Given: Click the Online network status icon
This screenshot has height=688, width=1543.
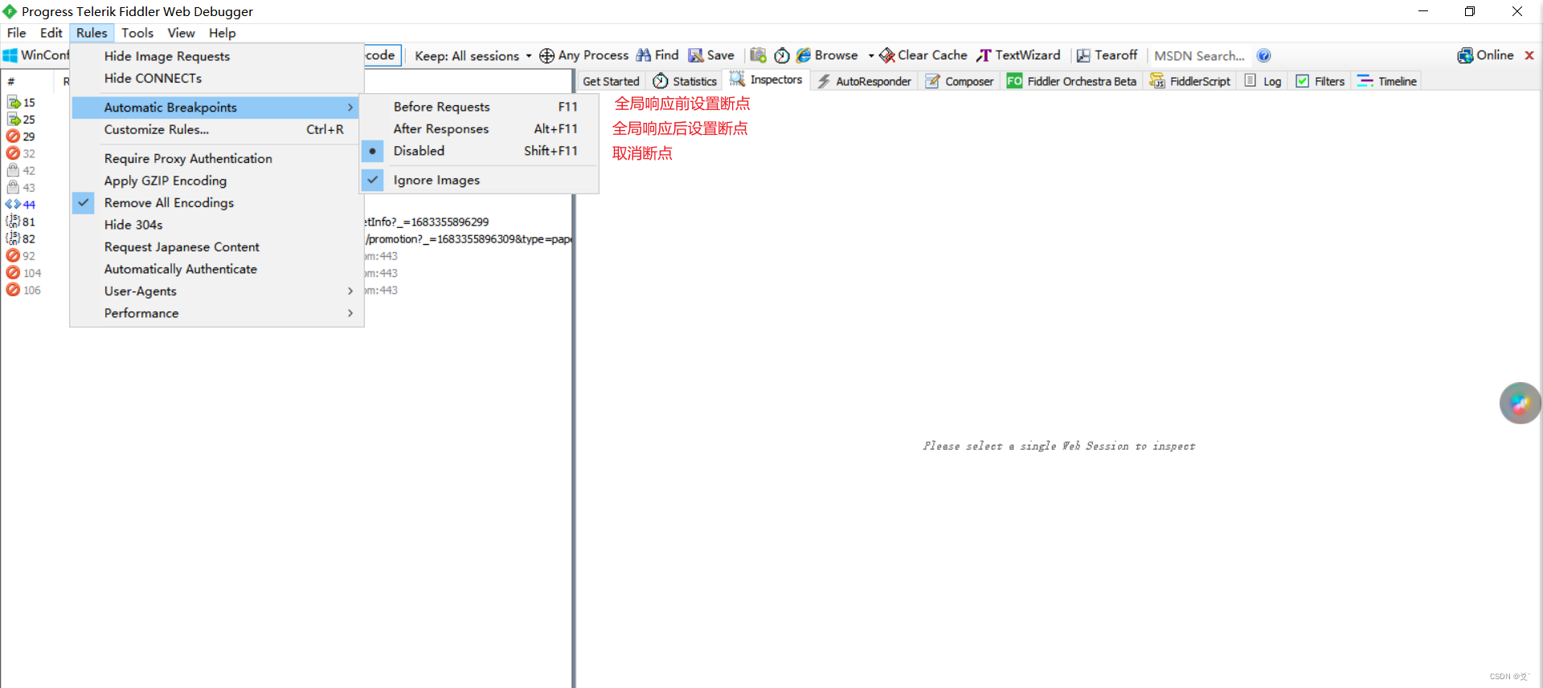Looking at the screenshot, I should coord(1465,55).
